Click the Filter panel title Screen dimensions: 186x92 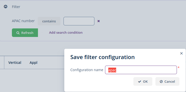[16, 7]
